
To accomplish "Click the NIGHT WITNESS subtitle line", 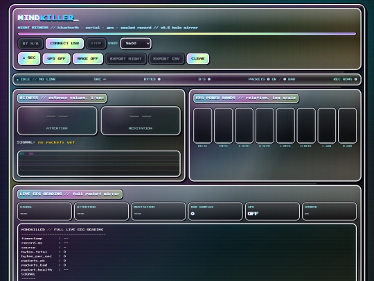I will click(x=108, y=28).
